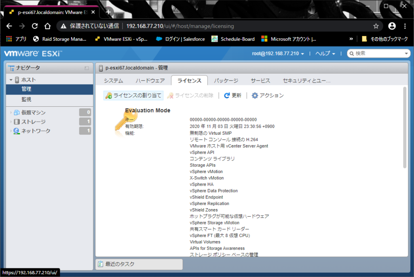Open the その他のブックマーク folder
This screenshot has height=277, width=414.
pyautogui.click(x=385, y=39)
